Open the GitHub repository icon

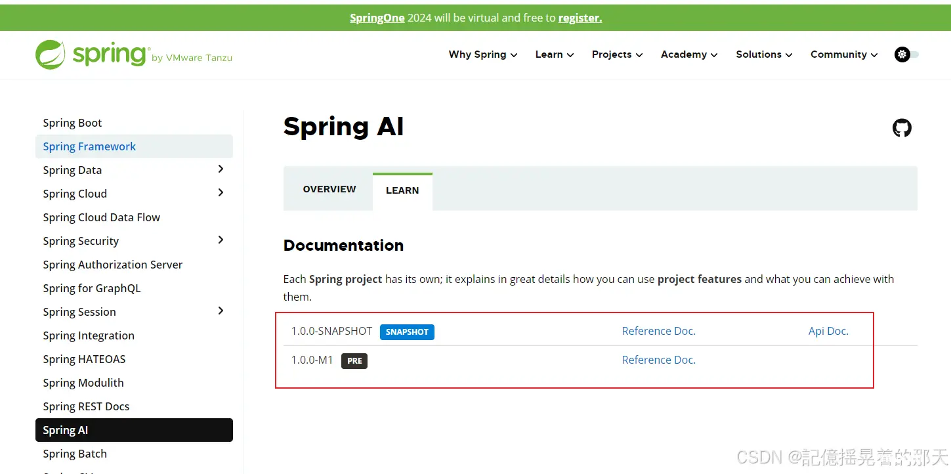902,127
